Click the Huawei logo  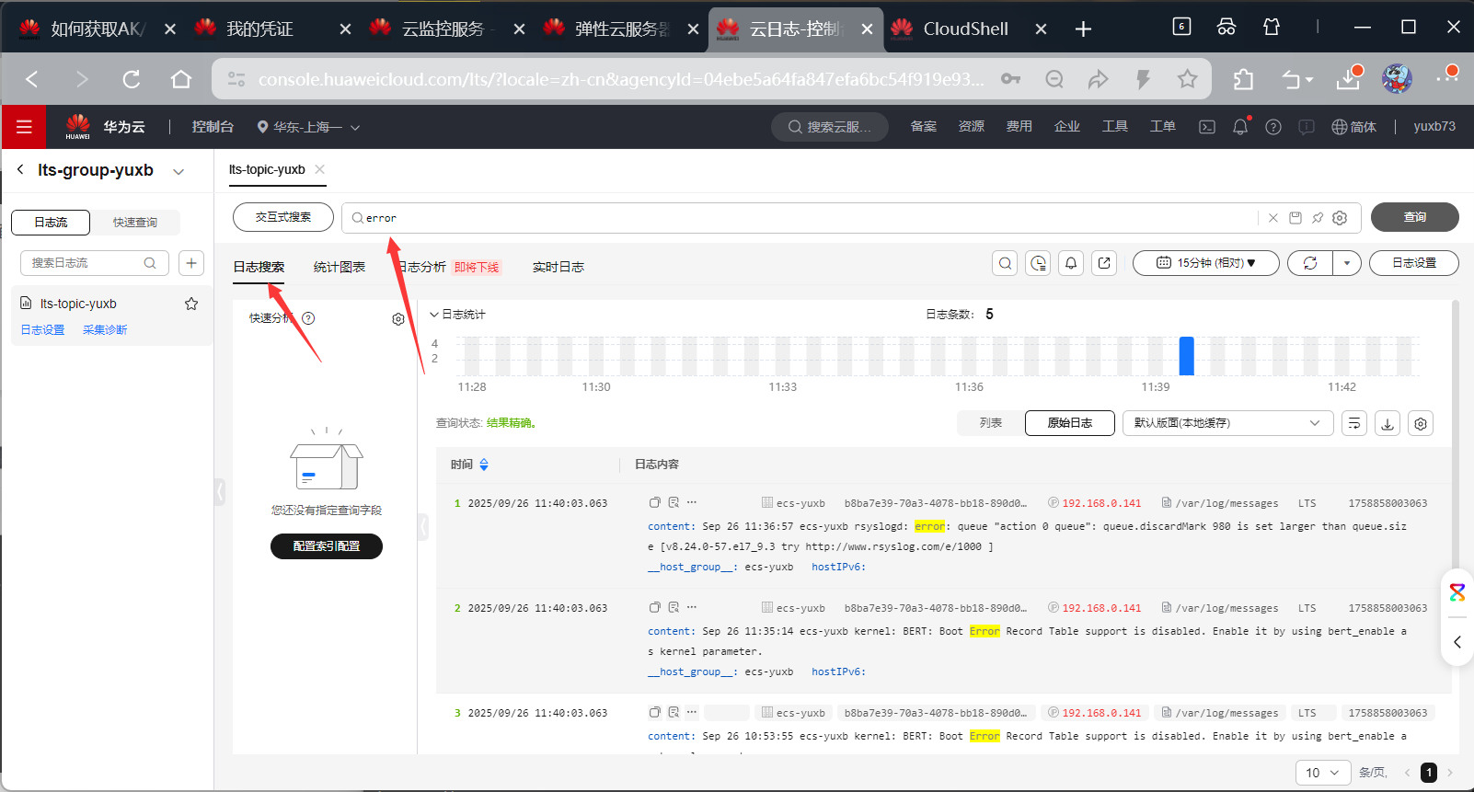tap(78, 127)
